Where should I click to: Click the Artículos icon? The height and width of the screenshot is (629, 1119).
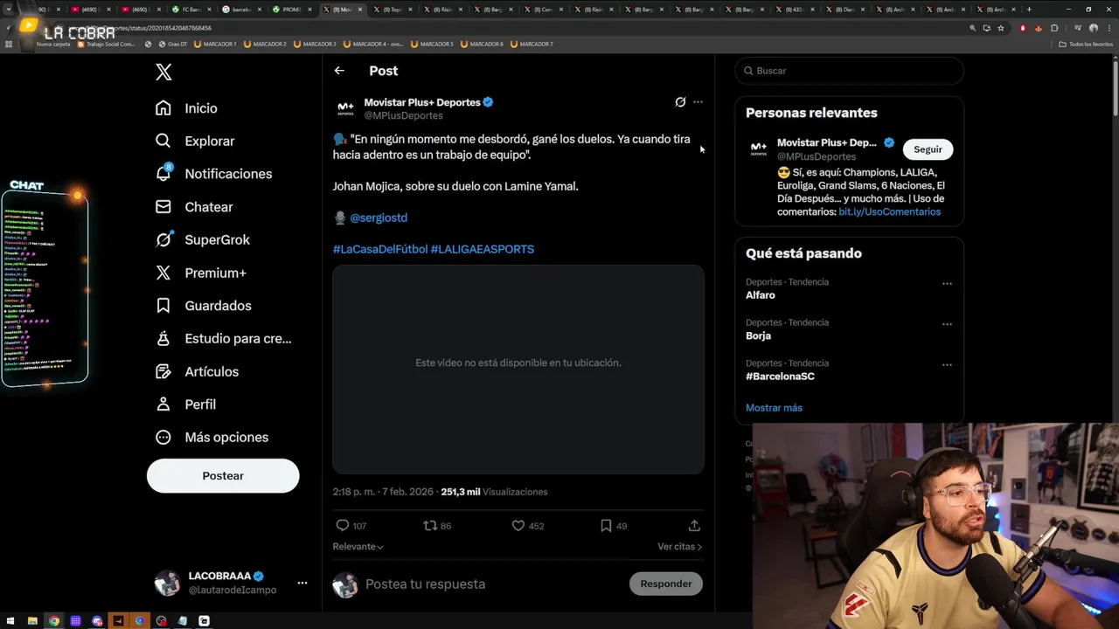click(x=163, y=371)
